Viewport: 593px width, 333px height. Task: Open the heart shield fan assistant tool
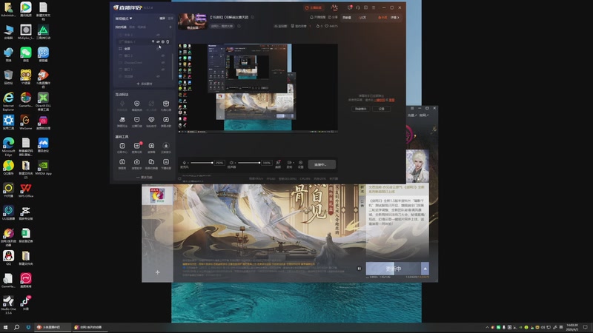pos(151,121)
